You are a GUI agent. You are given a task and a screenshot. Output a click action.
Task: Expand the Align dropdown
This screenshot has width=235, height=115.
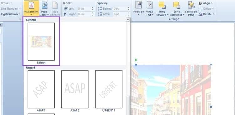click(x=206, y=3)
